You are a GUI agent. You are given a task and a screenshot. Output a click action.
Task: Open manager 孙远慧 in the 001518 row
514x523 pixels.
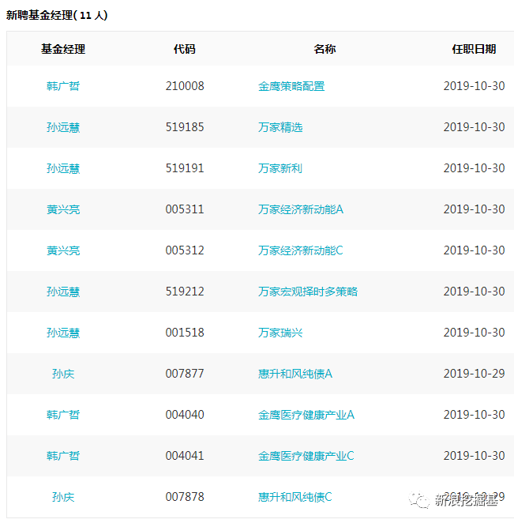pyautogui.click(x=63, y=333)
